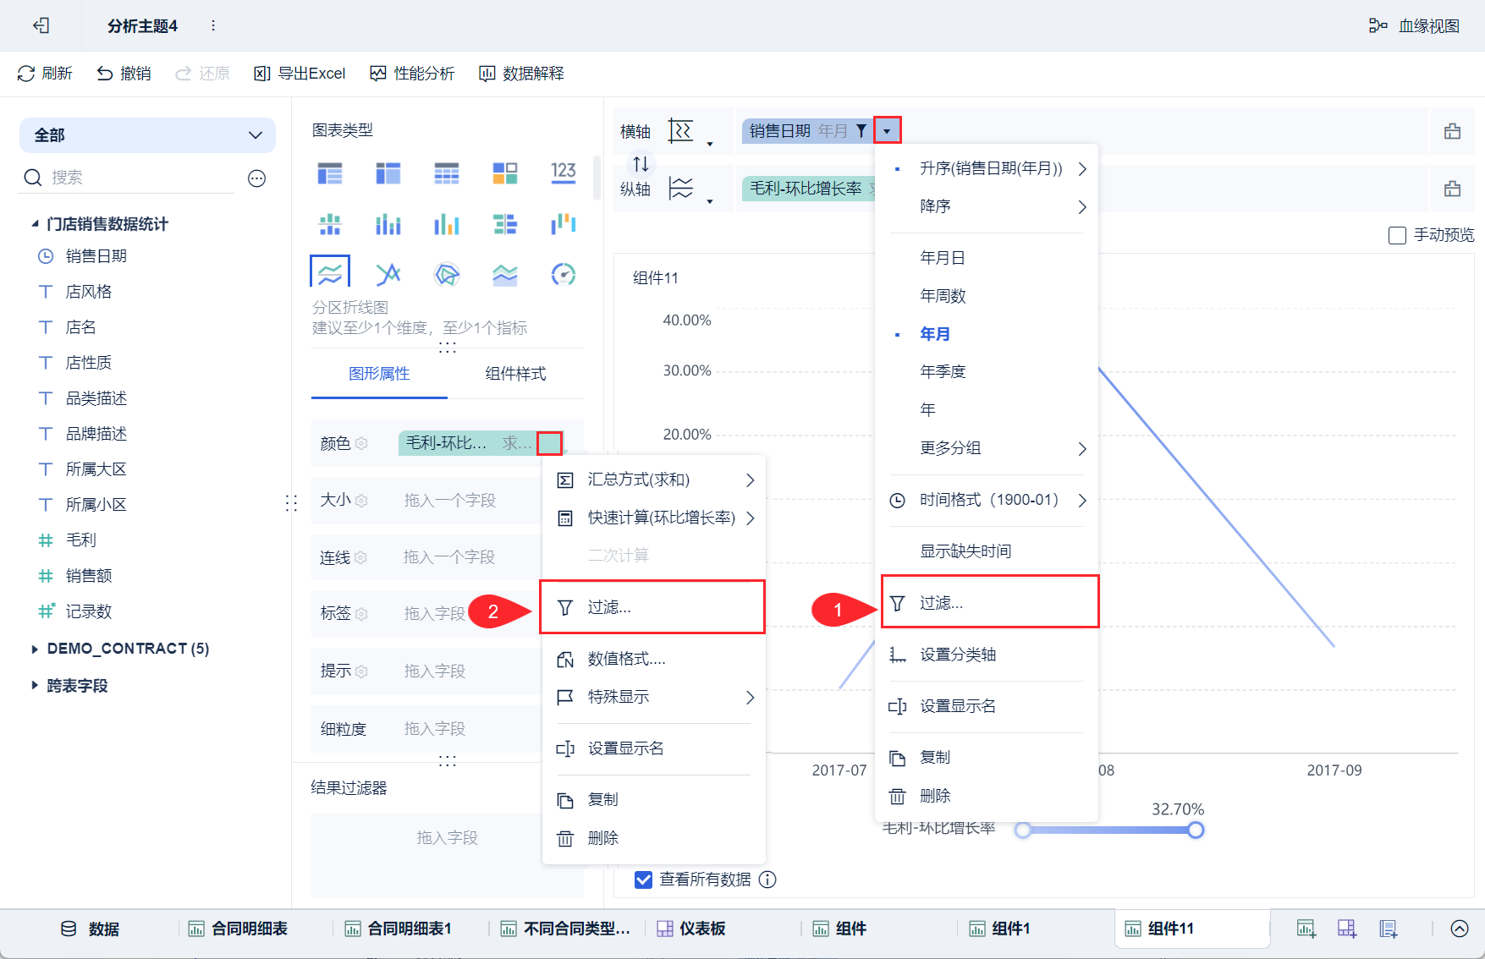Click the 性能分析 button
The width and height of the screenshot is (1485, 959).
coord(412,74)
